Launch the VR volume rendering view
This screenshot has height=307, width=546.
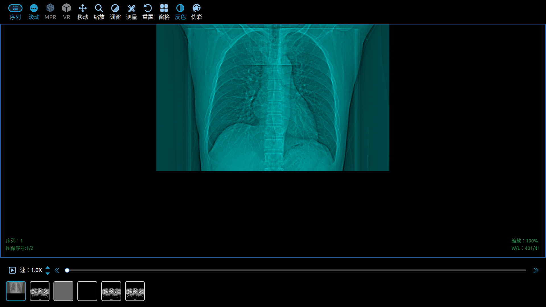click(66, 11)
